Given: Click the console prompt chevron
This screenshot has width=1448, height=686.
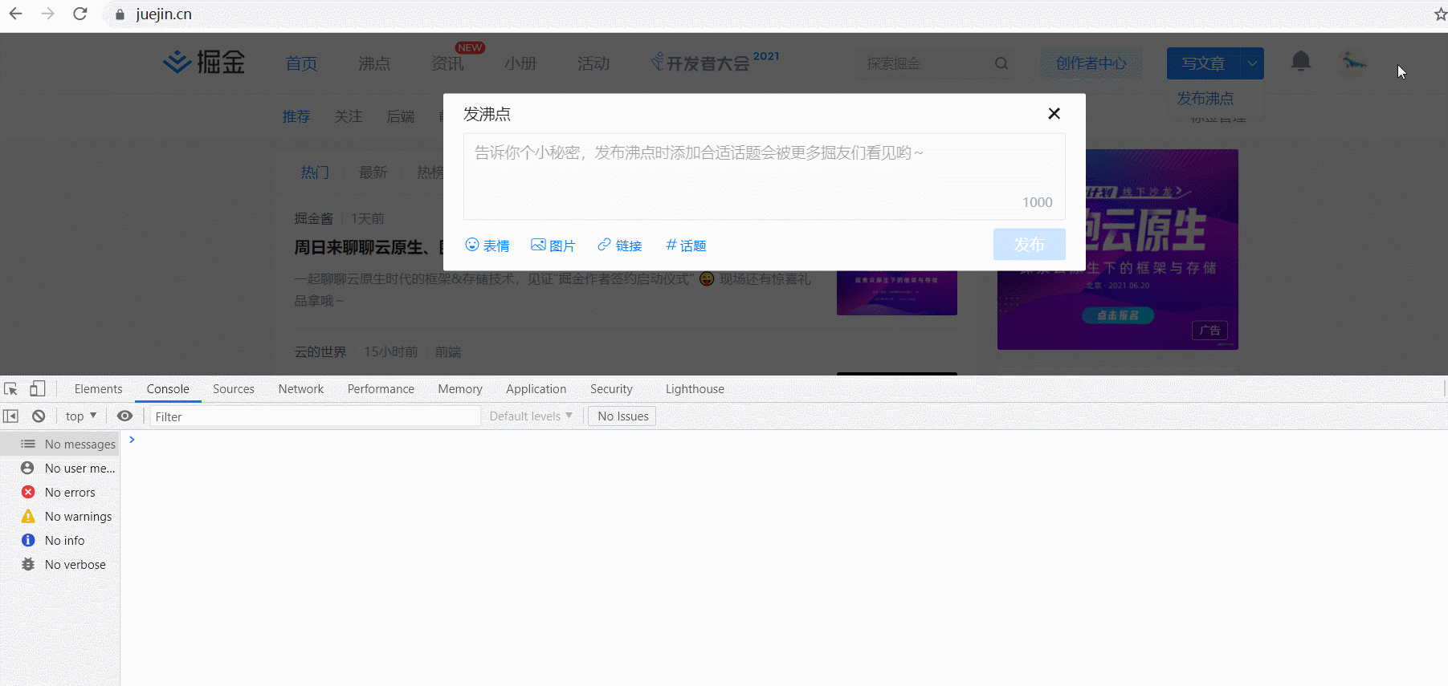Looking at the screenshot, I should [132, 440].
